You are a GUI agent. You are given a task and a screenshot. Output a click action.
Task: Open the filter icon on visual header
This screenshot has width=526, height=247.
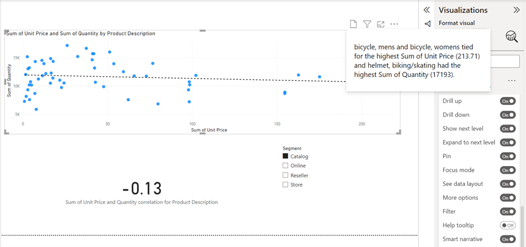coord(367,24)
